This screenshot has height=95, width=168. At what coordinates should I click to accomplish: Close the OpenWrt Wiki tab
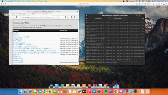point(30,14)
